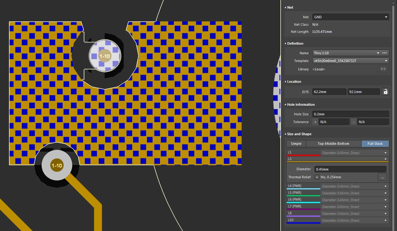Open the ellipsis menu beside via Name
The width and height of the screenshot is (397, 231).
385,53
